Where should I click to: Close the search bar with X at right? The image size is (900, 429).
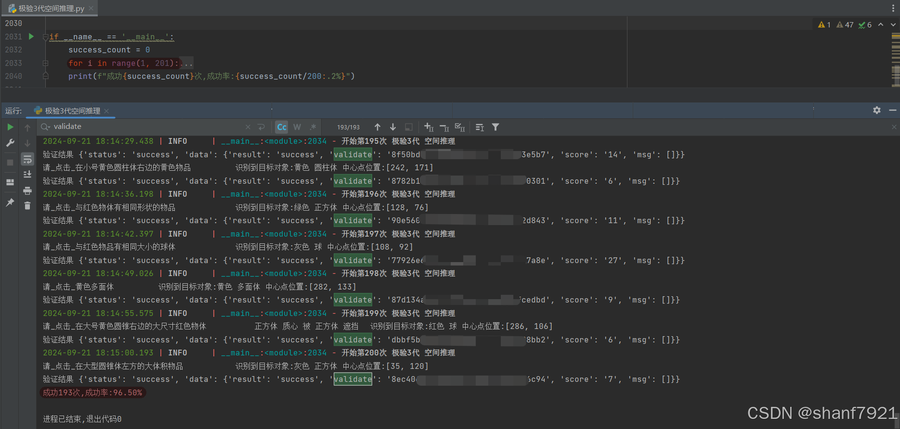point(894,127)
